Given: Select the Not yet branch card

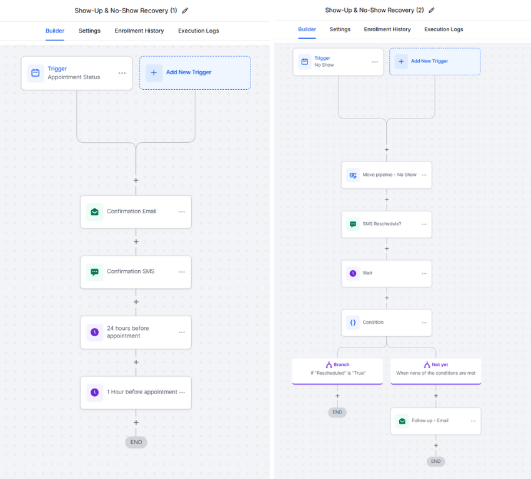Looking at the screenshot, I should point(436,371).
